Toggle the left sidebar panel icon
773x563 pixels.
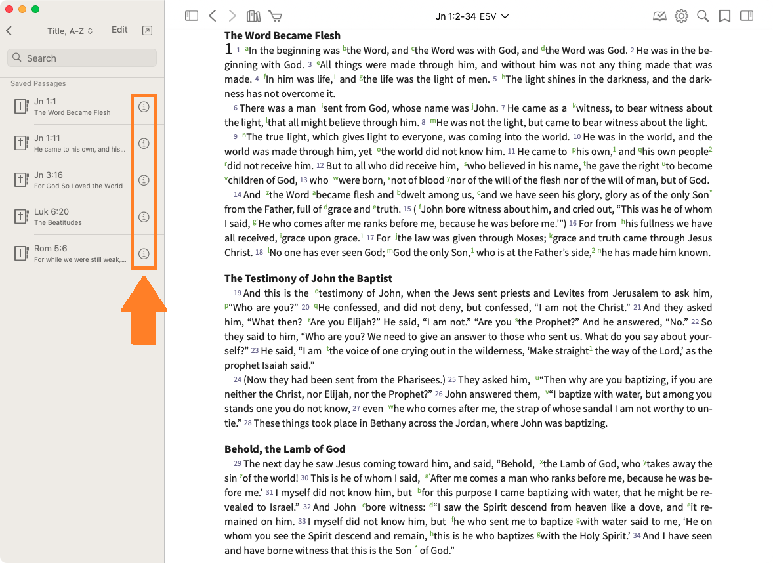[x=192, y=16]
